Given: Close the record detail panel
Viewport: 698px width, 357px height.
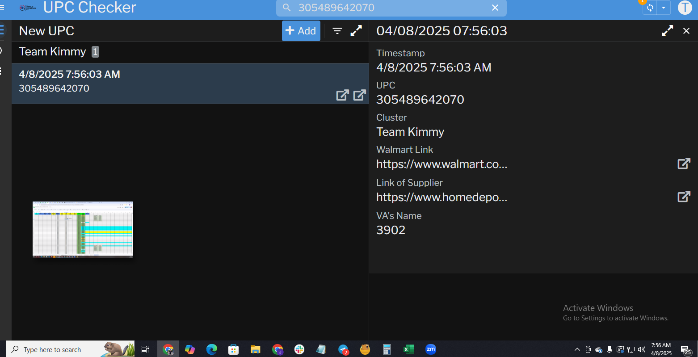Looking at the screenshot, I should [x=686, y=31].
